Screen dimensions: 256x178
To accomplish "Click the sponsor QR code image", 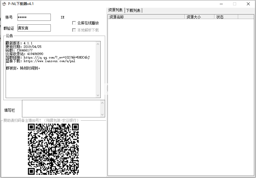I will (53, 149).
